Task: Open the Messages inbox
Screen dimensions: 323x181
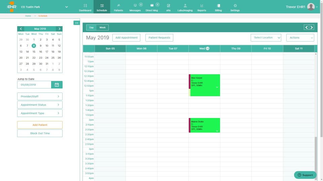Action: point(135,7)
